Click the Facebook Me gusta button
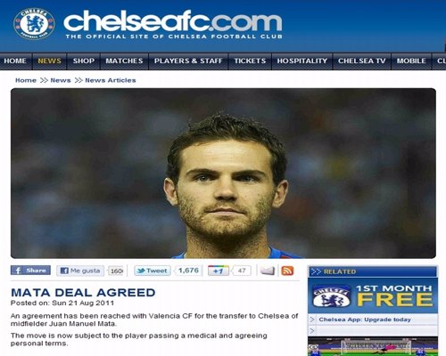Screen dimensions: 446x356 pyautogui.click(x=80, y=271)
